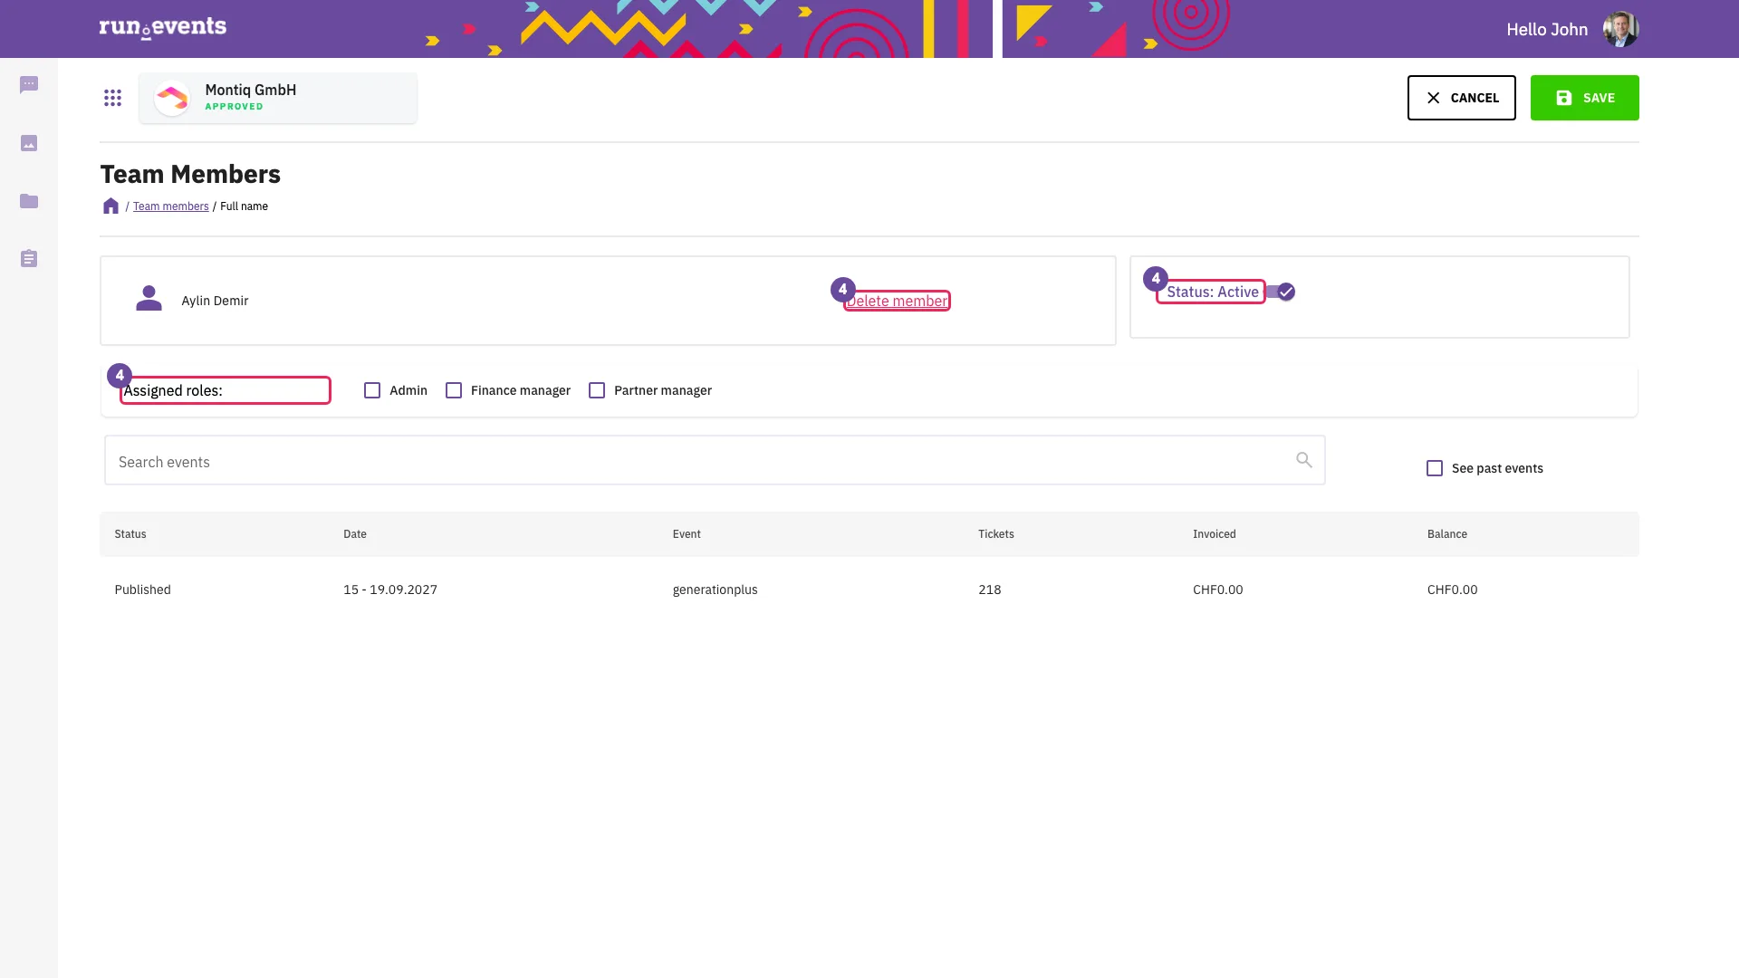Click the home breadcrumb icon

[110, 206]
